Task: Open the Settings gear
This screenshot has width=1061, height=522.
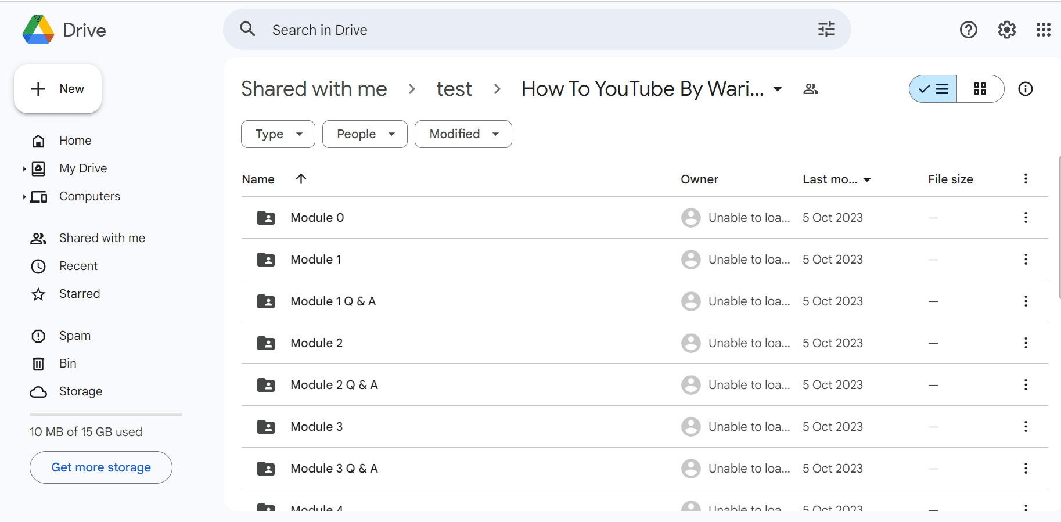Action: (1006, 30)
